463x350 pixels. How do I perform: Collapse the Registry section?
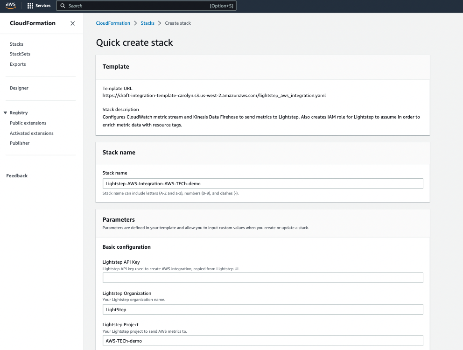point(6,112)
